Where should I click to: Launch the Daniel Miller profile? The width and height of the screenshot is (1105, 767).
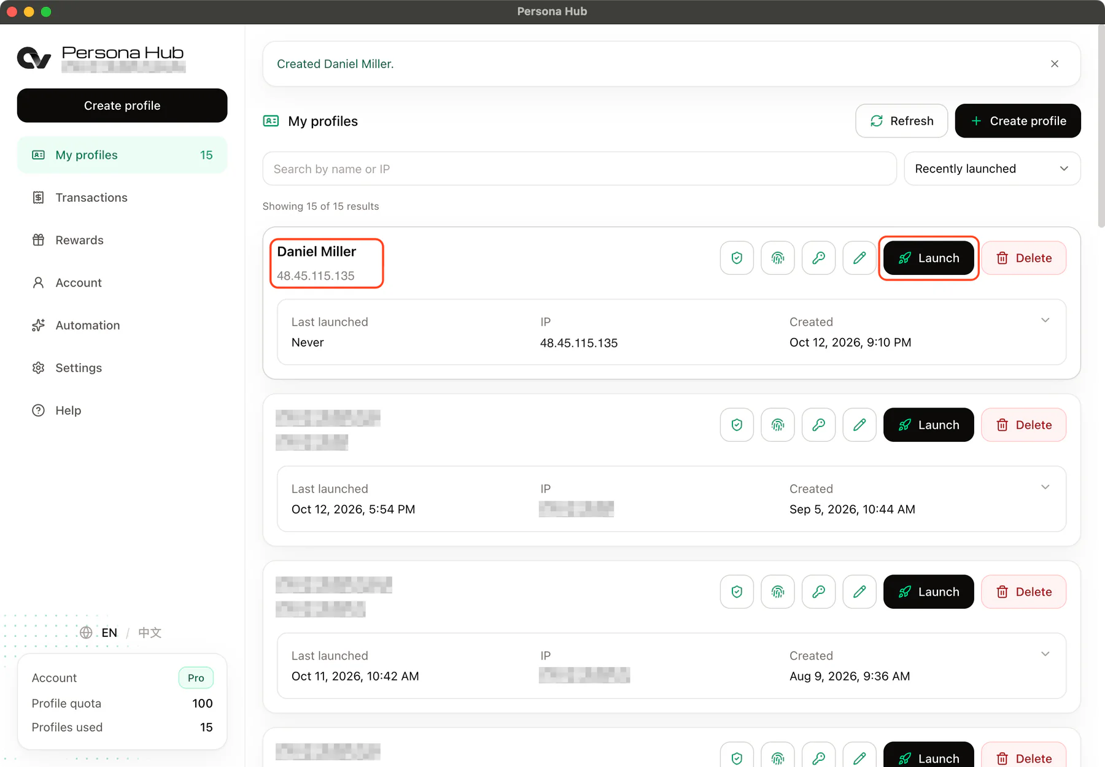(x=928, y=258)
